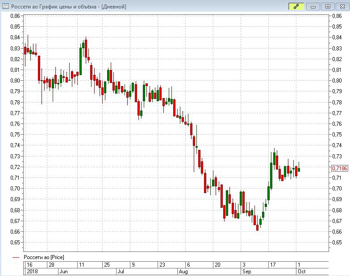350x276 pixels.
Task: Click 0,86 on the left price scale
Action: [x=15, y=16]
